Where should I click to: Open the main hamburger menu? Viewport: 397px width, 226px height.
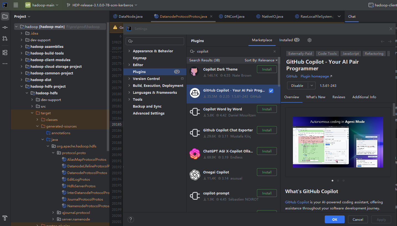(x=16, y=5)
